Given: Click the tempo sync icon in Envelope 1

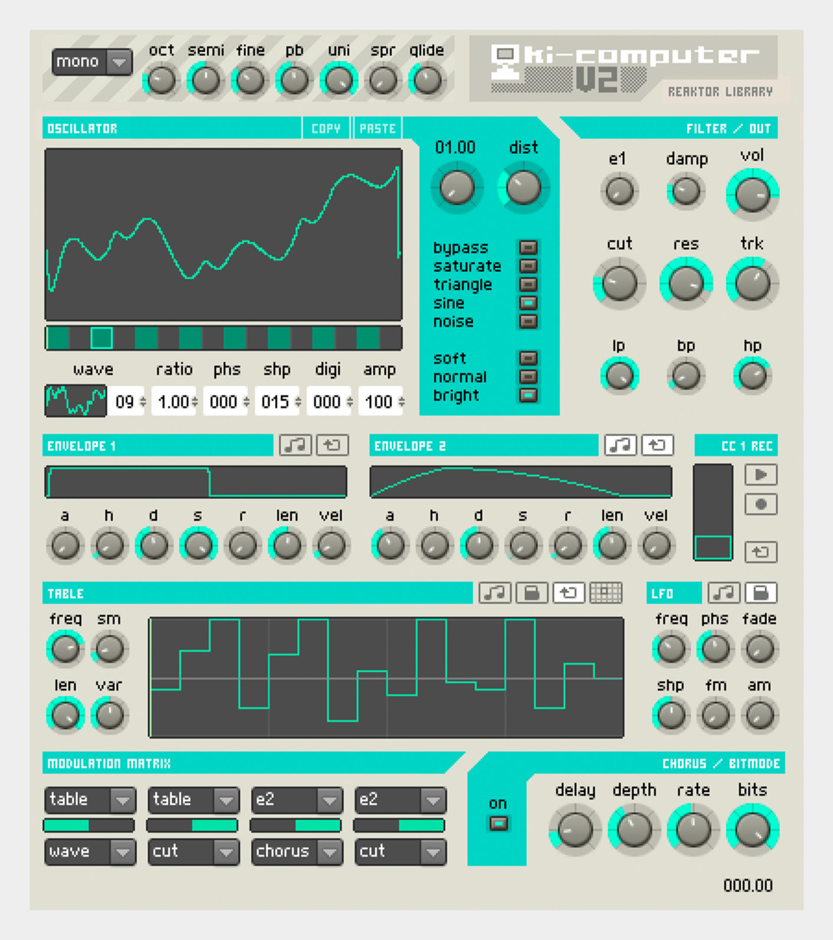Looking at the screenshot, I should coord(296,445).
